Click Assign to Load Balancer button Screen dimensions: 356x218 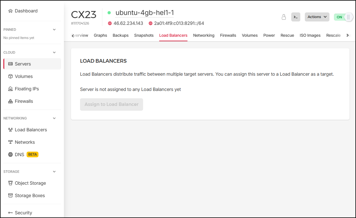tap(111, 104)
